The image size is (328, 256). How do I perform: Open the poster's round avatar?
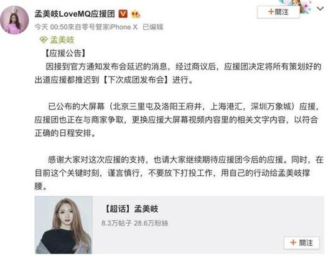click(14, 20)
